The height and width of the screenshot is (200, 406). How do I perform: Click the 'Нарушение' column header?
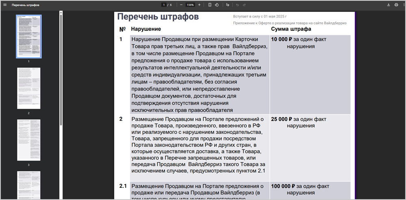[x=146, y=29]
